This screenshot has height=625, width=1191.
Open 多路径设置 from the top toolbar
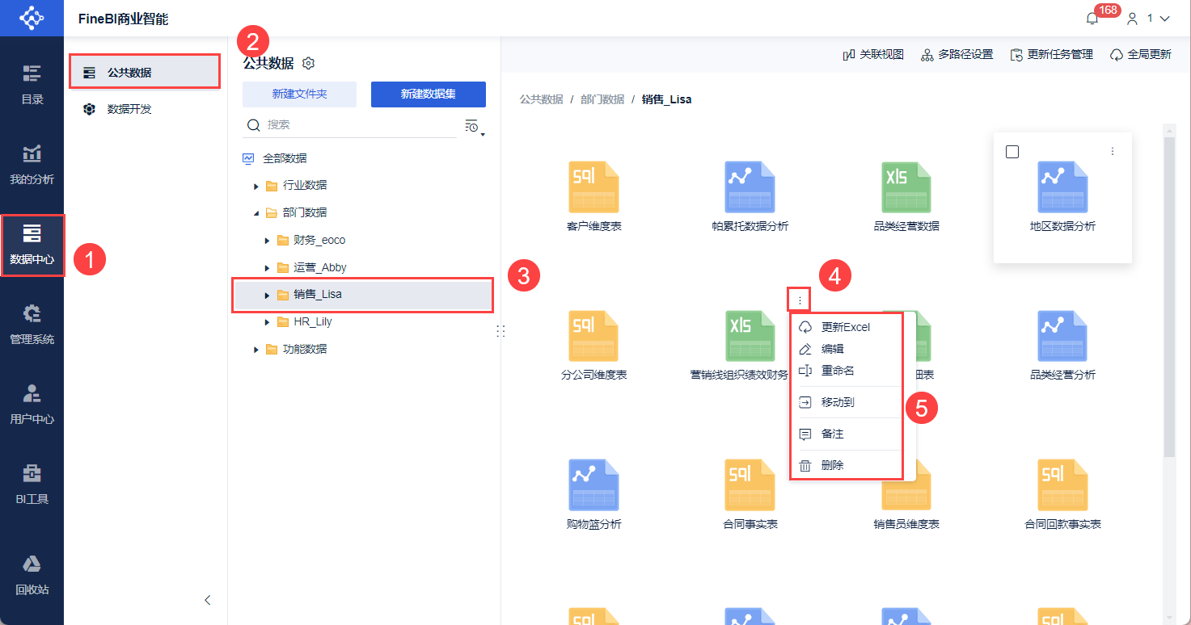point(957,55)
